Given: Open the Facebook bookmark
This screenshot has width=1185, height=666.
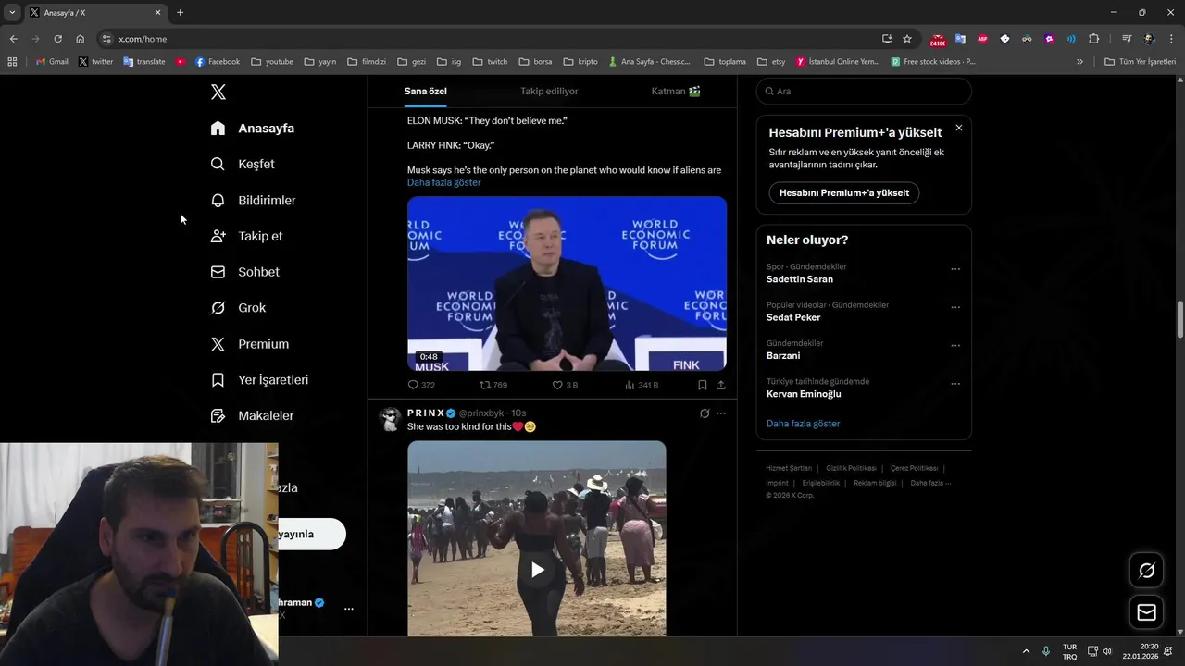Looking at the screenshot, I should coord(218,62).
